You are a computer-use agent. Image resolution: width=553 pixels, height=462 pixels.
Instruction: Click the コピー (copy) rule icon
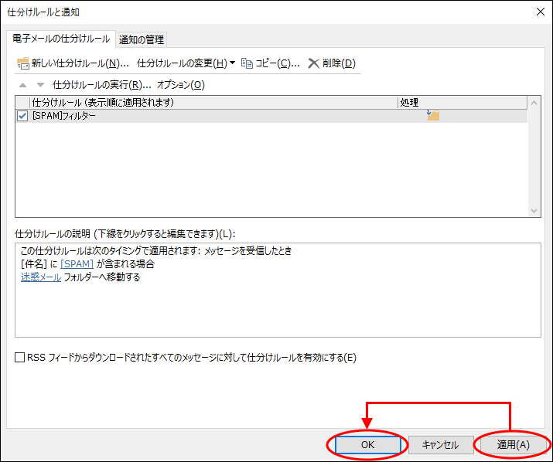pos(247,63)
